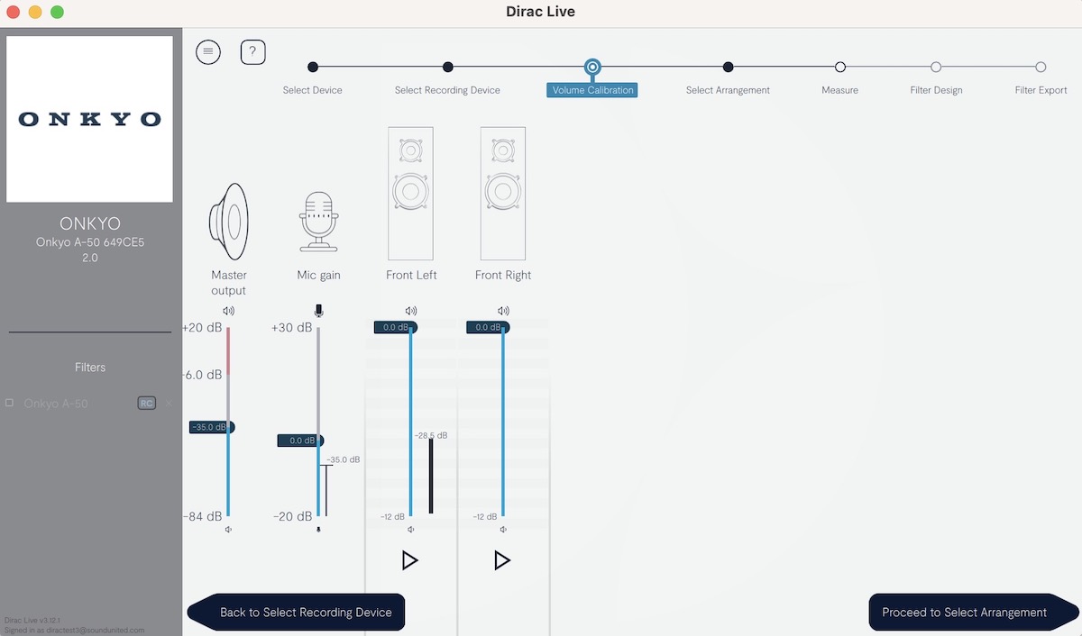Image resolution: width=1082 pixels, height=636 pixels.
Task: Go to the Select Device step
Action: click(x=313, y=68)
